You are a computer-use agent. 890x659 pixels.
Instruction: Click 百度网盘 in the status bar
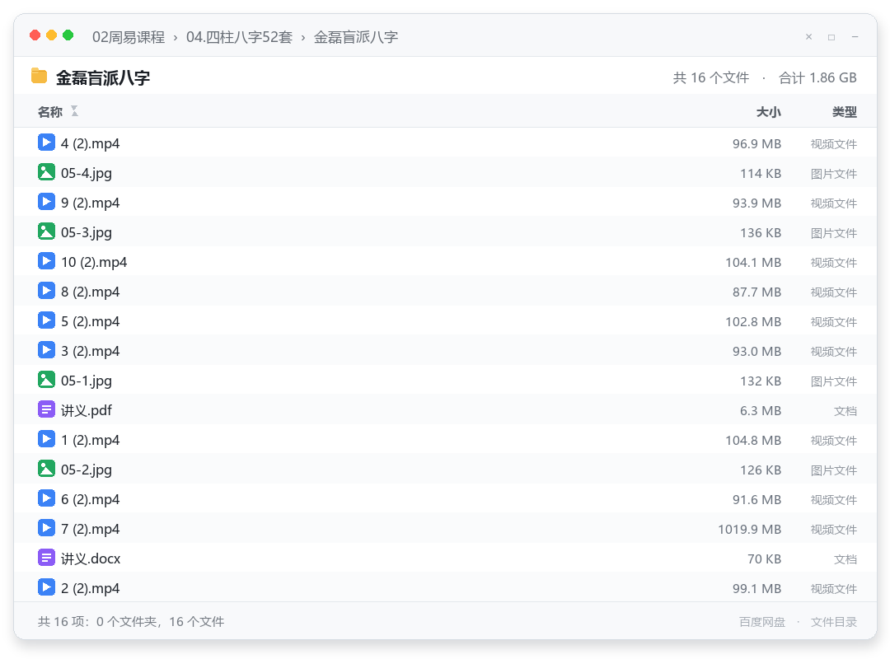[x=762, y=622]
